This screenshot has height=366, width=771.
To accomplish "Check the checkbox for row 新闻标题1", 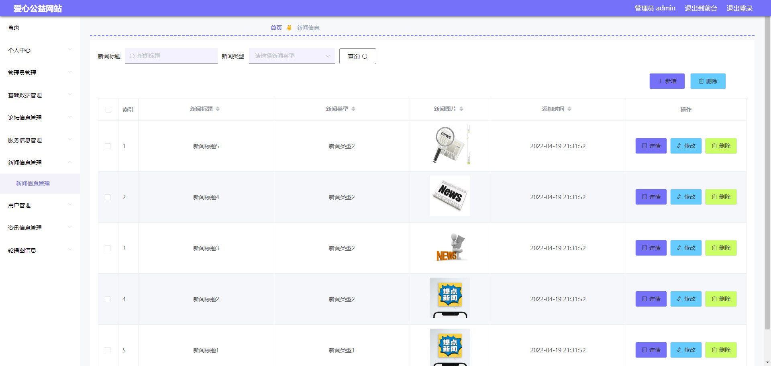I will pos(108,350).
